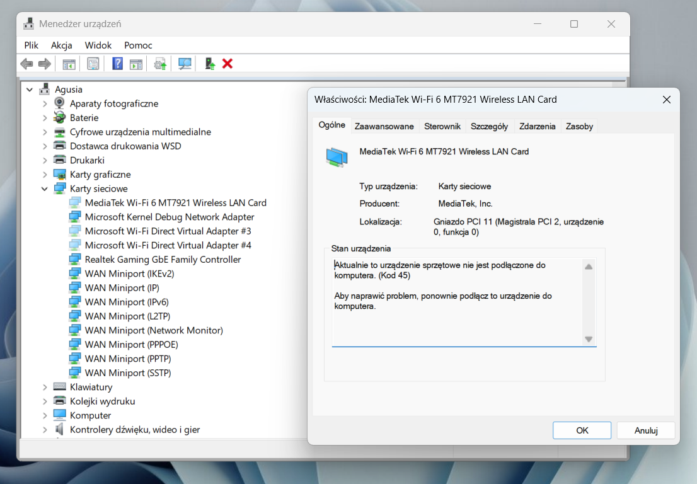Click the Drukarki printer icon
Image resolution: width=697 pixels, height=484 pixels.
coord(60,160)
